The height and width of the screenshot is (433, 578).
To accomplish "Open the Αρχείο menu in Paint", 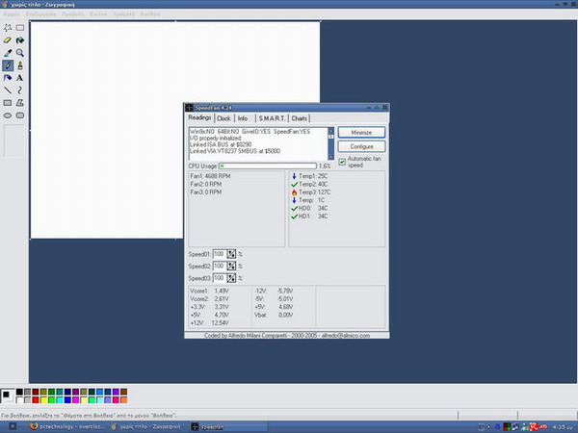I will [12, 14].
